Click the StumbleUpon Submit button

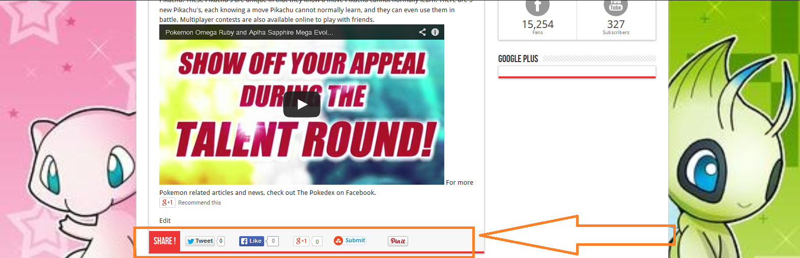click(350, 241)
